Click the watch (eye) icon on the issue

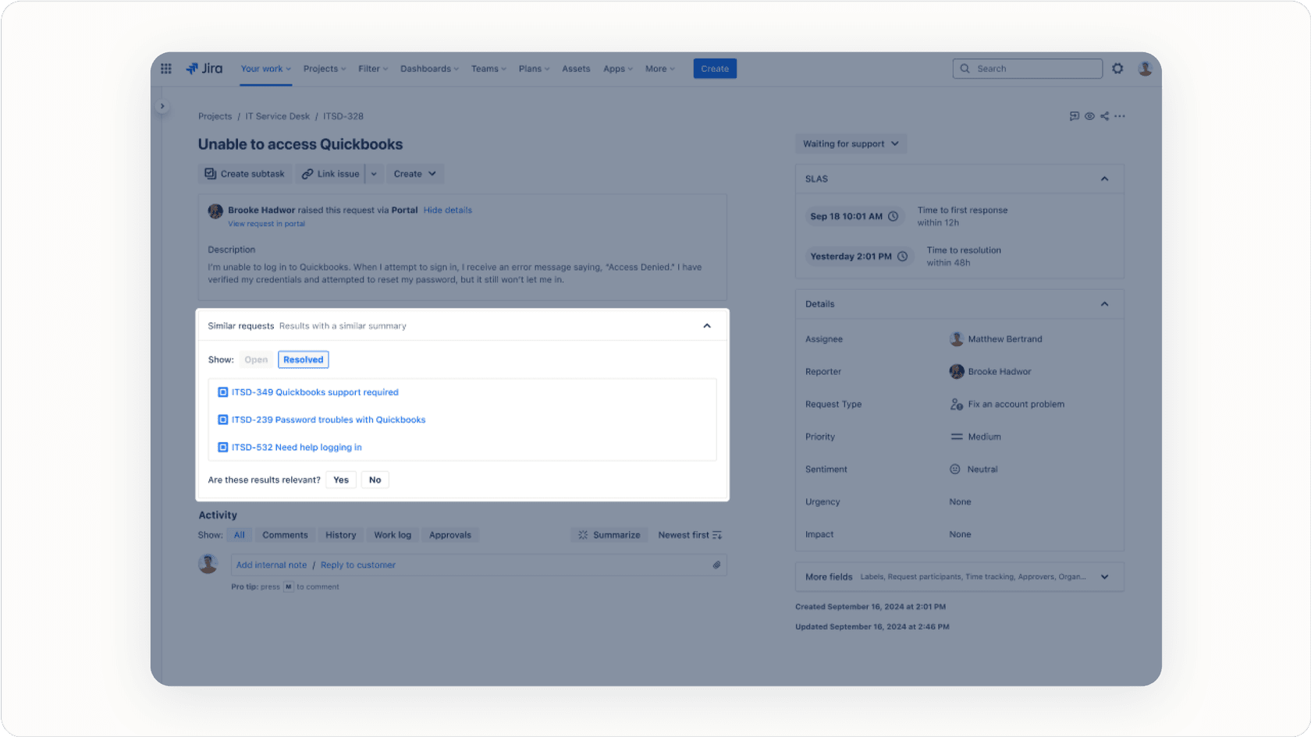[1089, 115]
